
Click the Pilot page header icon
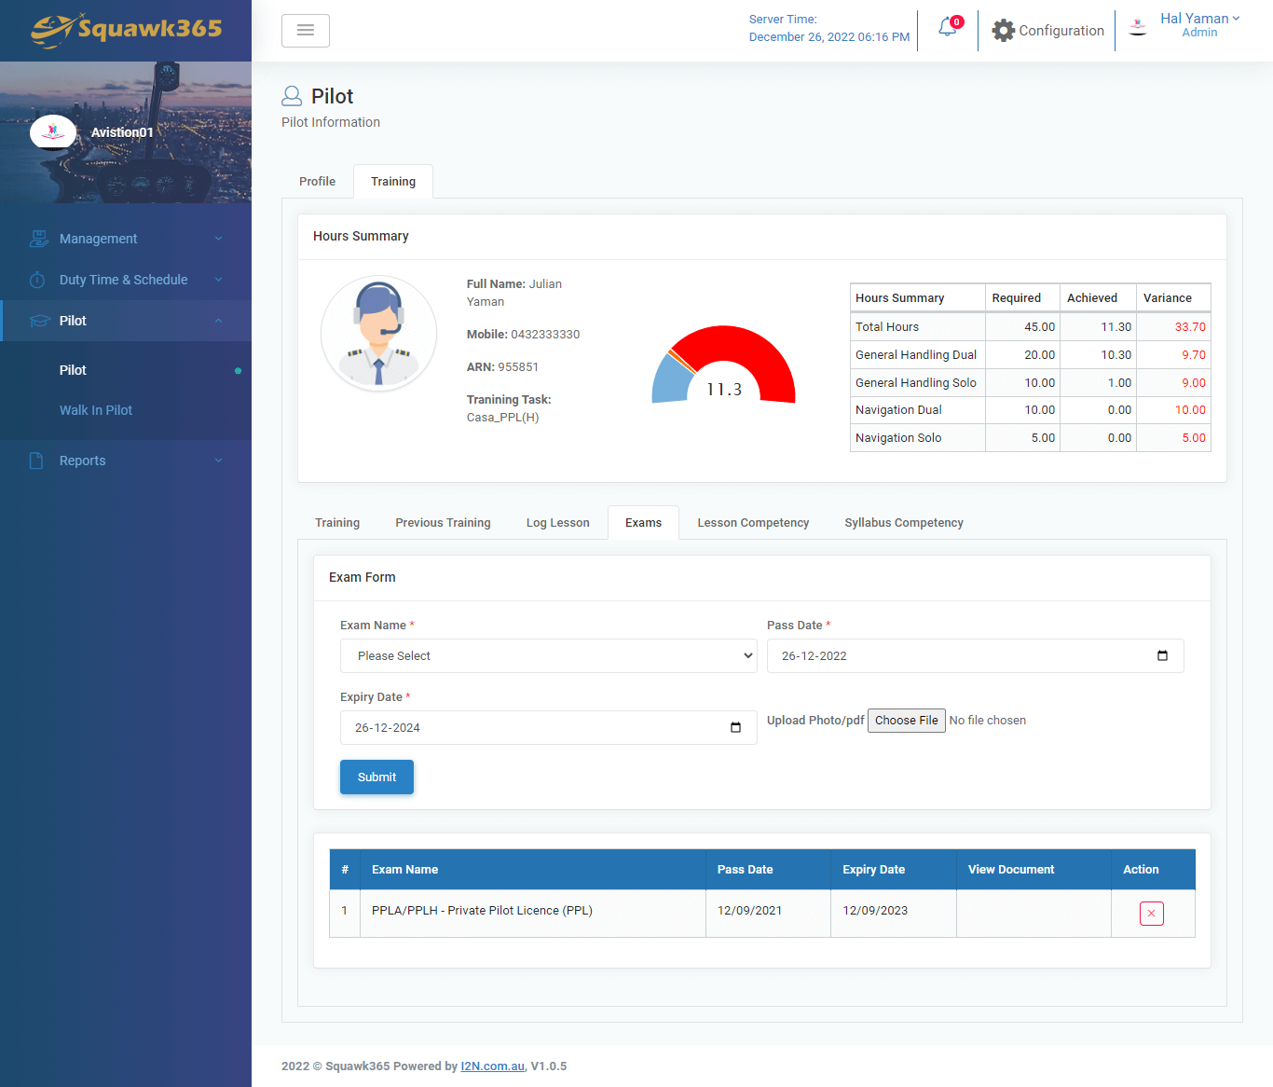pos(292,95)
